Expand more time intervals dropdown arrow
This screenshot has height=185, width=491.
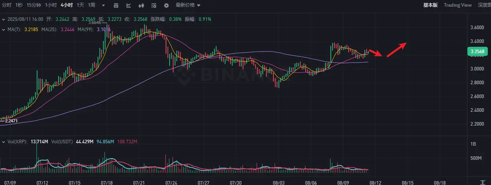coord(103,6)
